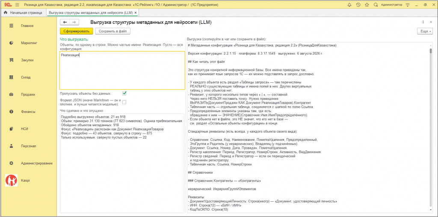Viewport: 438px width, 217px height.
Task: Click the Что сделано и что опущено log area
Action: [x=122, y=164]
